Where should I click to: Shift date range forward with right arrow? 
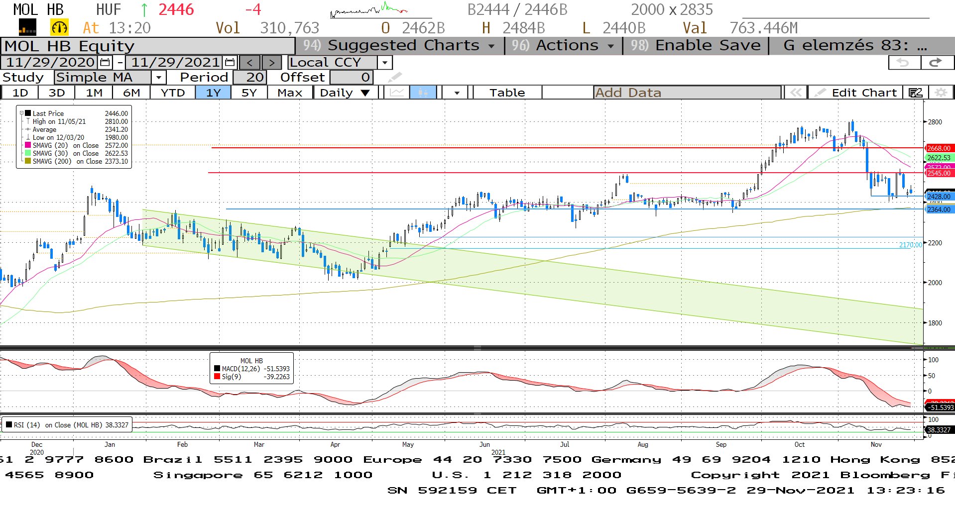pos(271,62)
